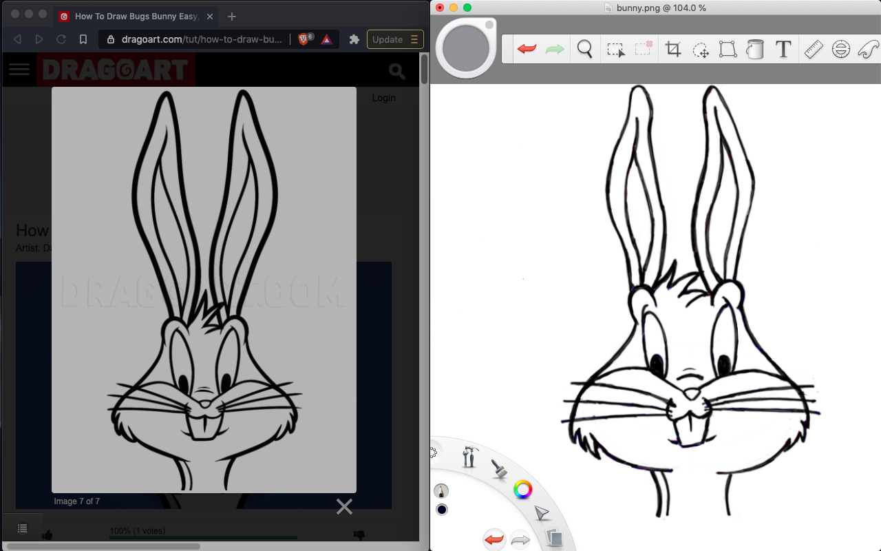Select the Crop tool
This screenshot has height=551, width=881.
coord(673,50)
